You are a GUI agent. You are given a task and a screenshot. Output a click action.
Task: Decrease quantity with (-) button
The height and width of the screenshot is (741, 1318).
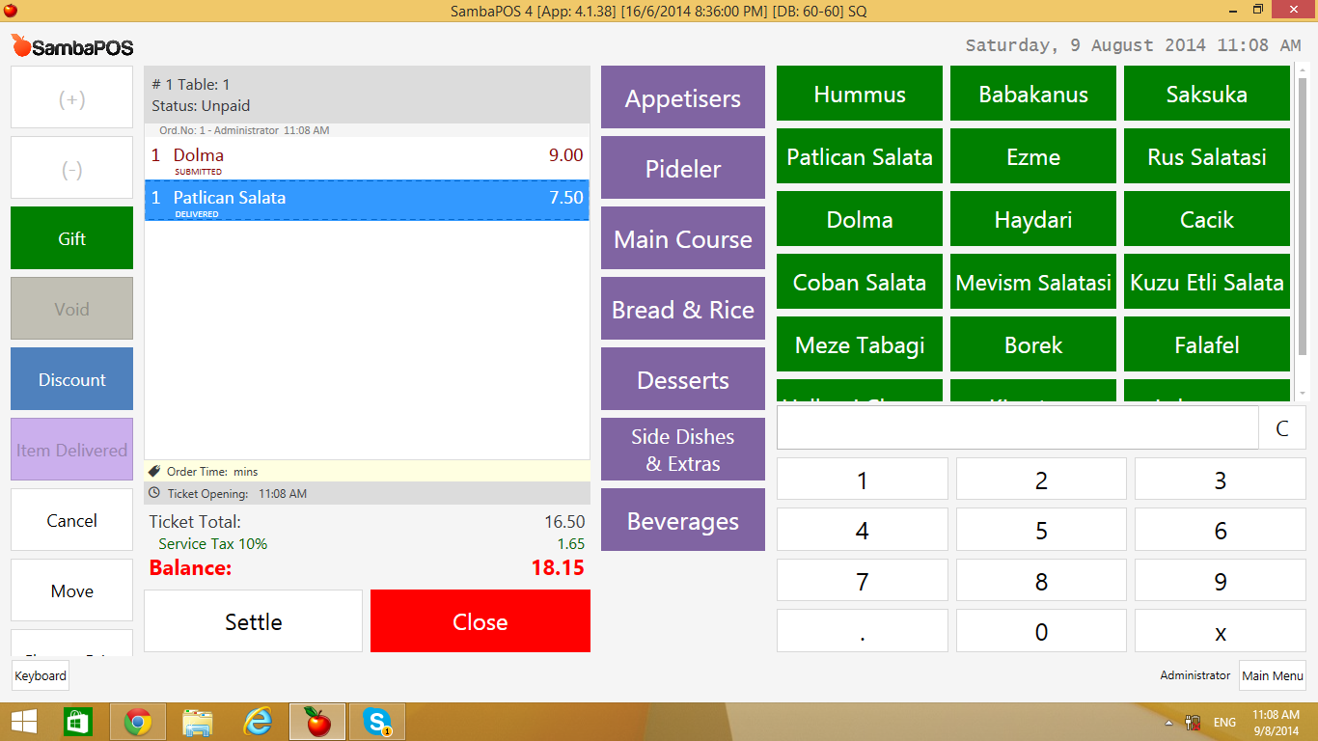click(72, 168)
